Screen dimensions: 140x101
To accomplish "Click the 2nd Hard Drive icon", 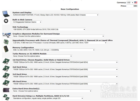I will [x=6, y=69].
